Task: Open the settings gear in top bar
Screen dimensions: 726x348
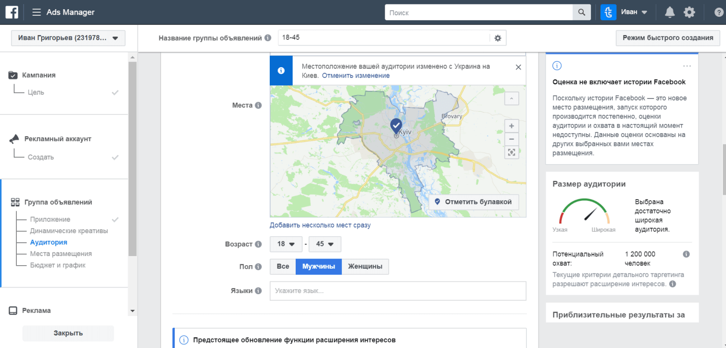Action: [689, 12]
